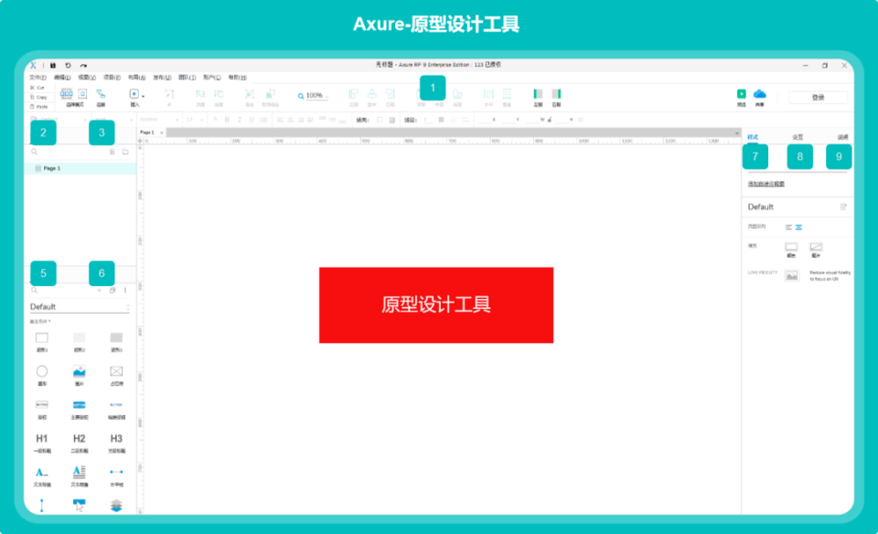
Task: Toggle Italic formatting
Action: [x=239, y=119]
